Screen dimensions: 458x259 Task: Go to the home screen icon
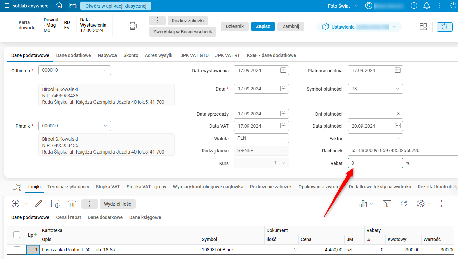59,6
